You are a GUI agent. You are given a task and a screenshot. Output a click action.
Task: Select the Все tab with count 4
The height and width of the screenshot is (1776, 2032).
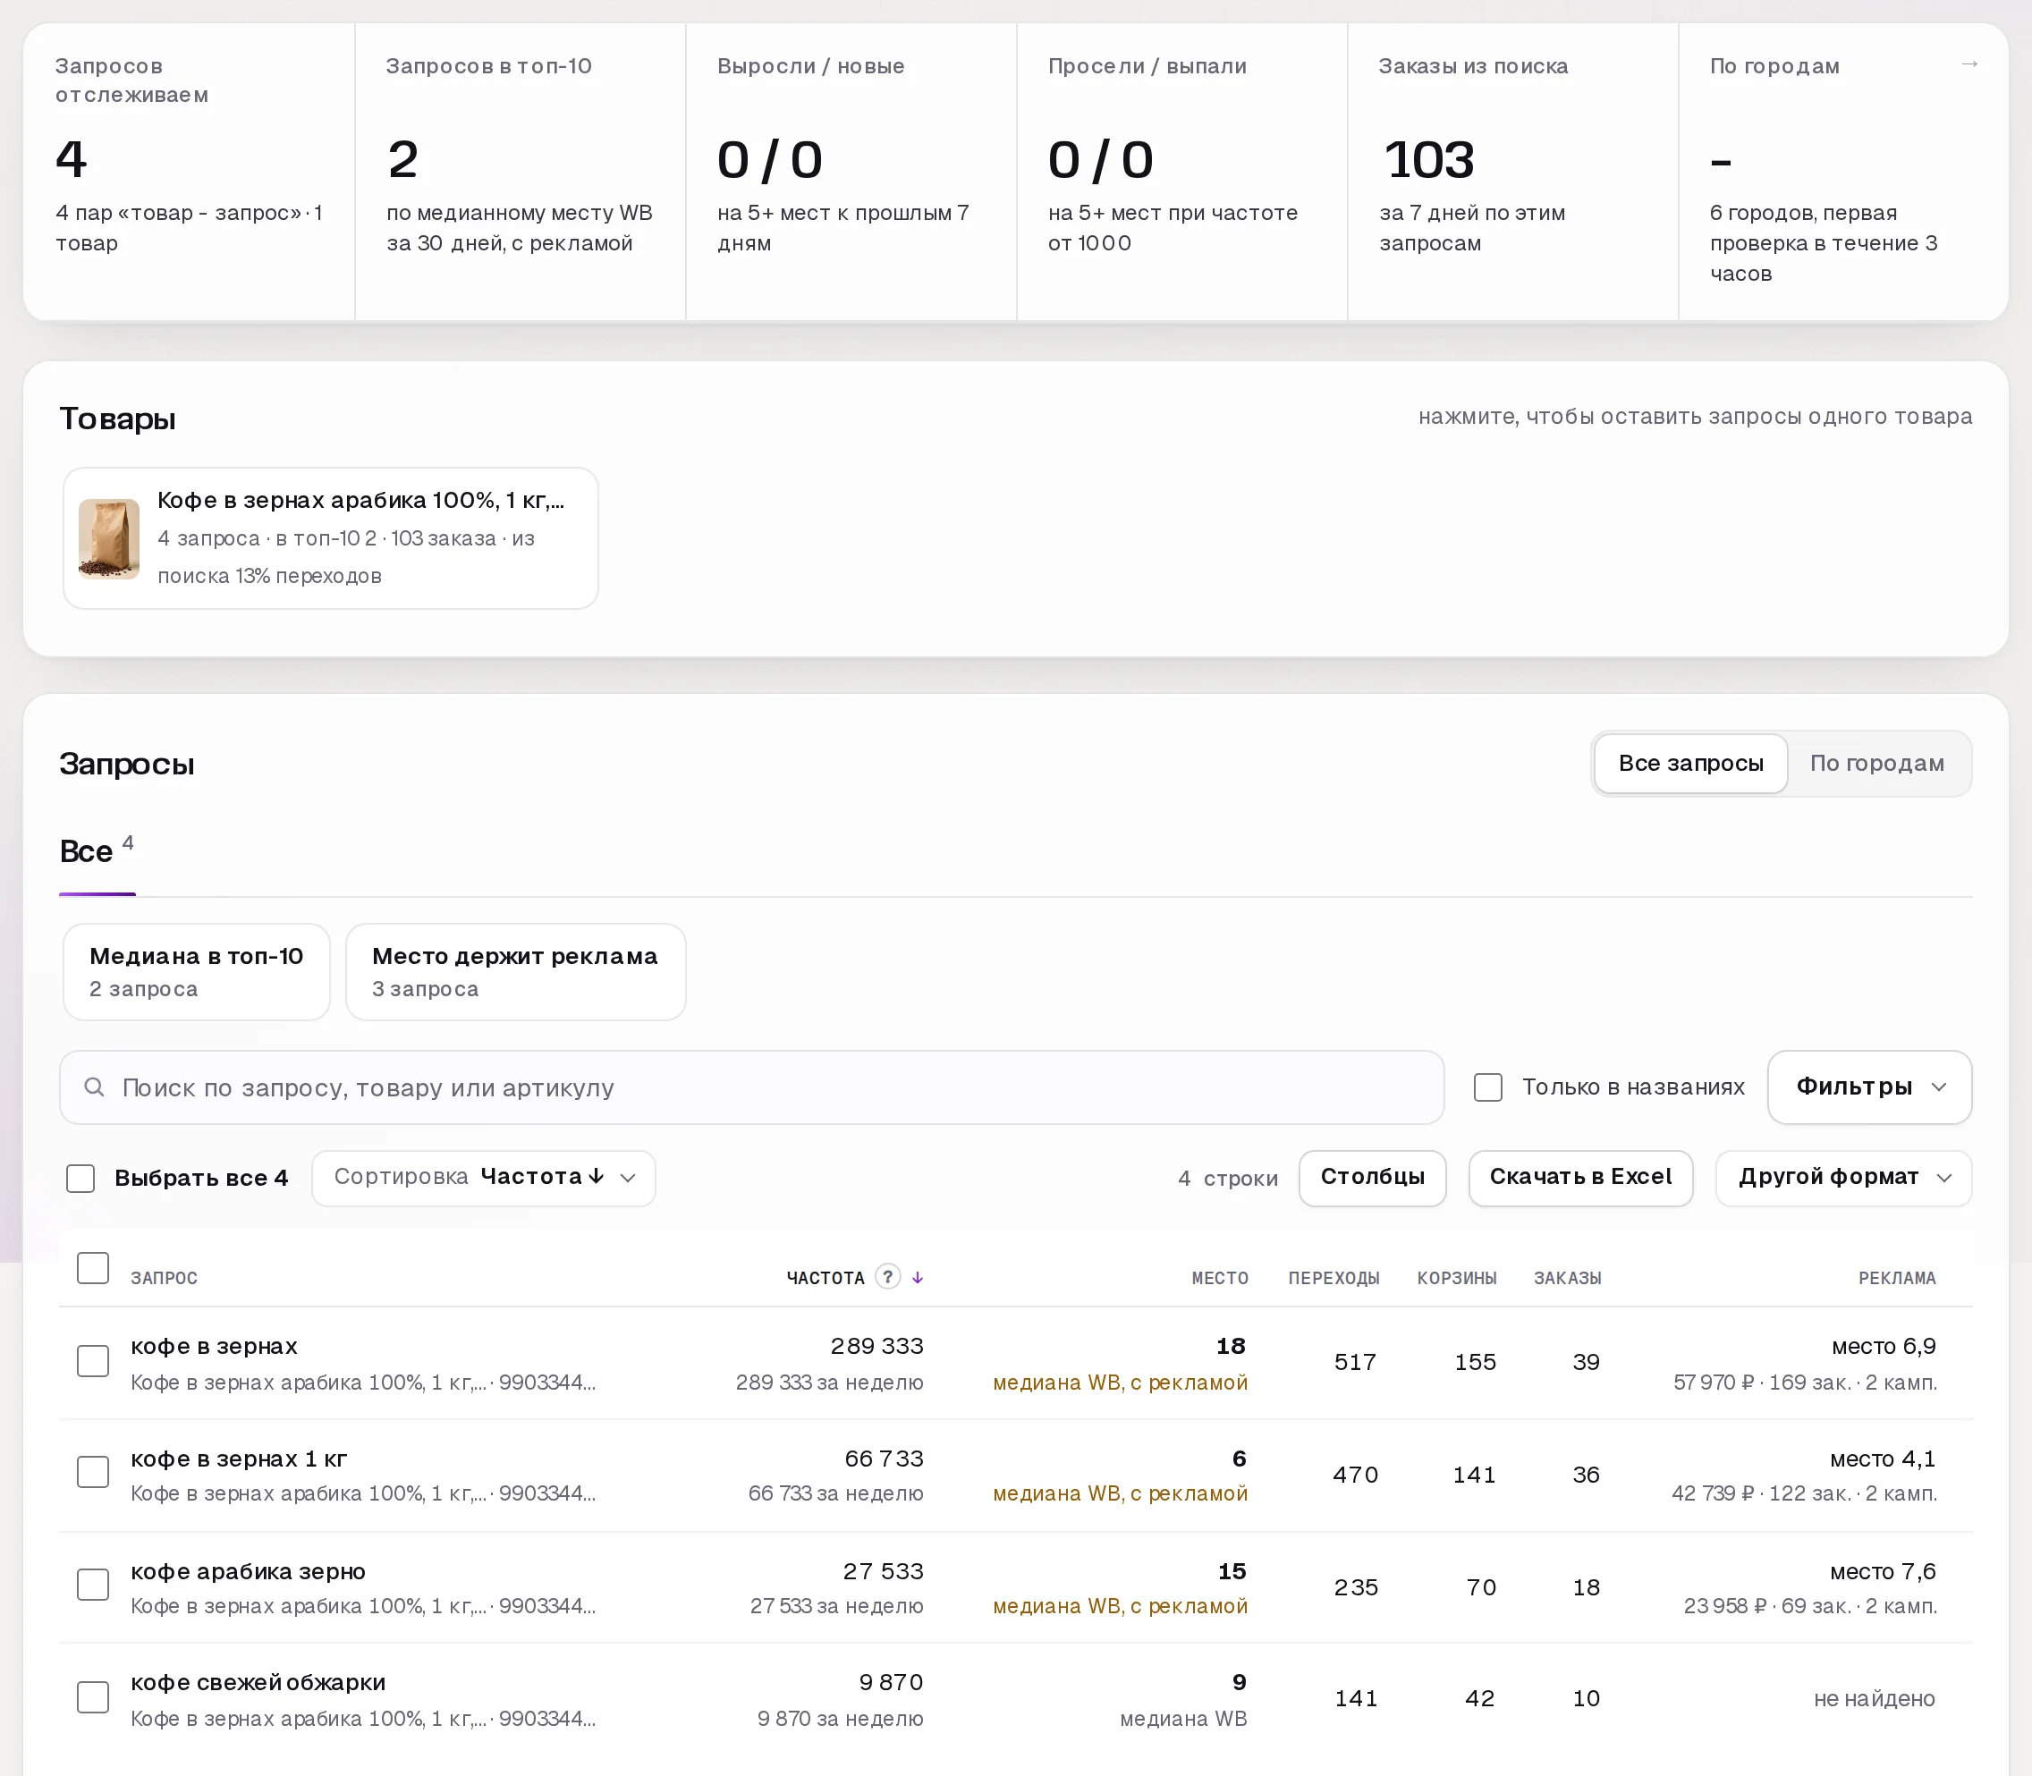(x=97, y=851)
